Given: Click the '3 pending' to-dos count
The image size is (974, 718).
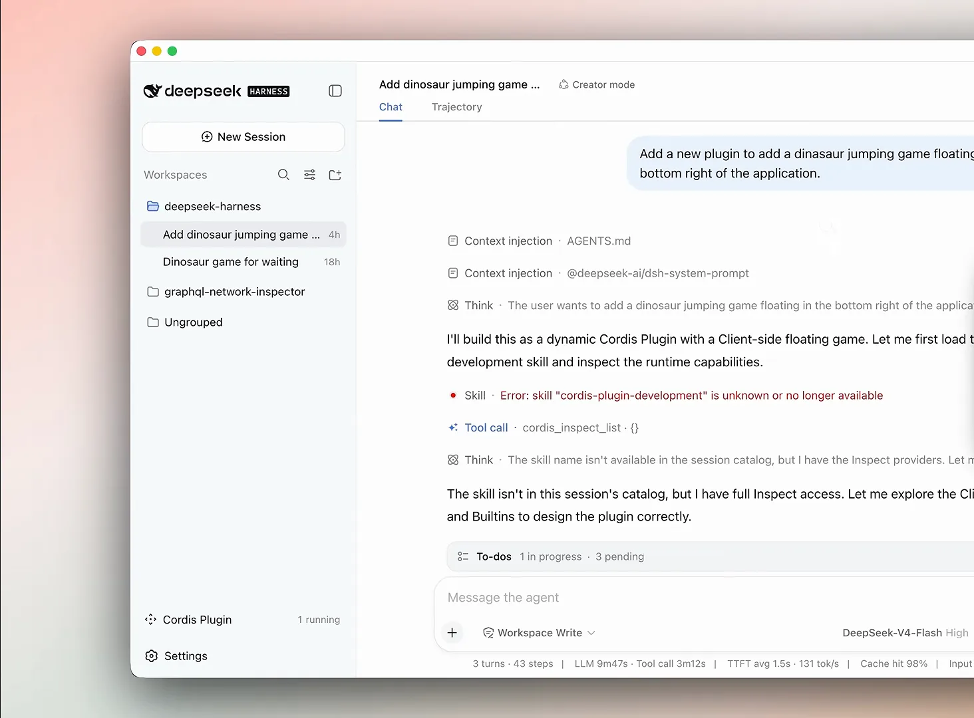Looking at the screenshot, I should [x=619, y=556].
